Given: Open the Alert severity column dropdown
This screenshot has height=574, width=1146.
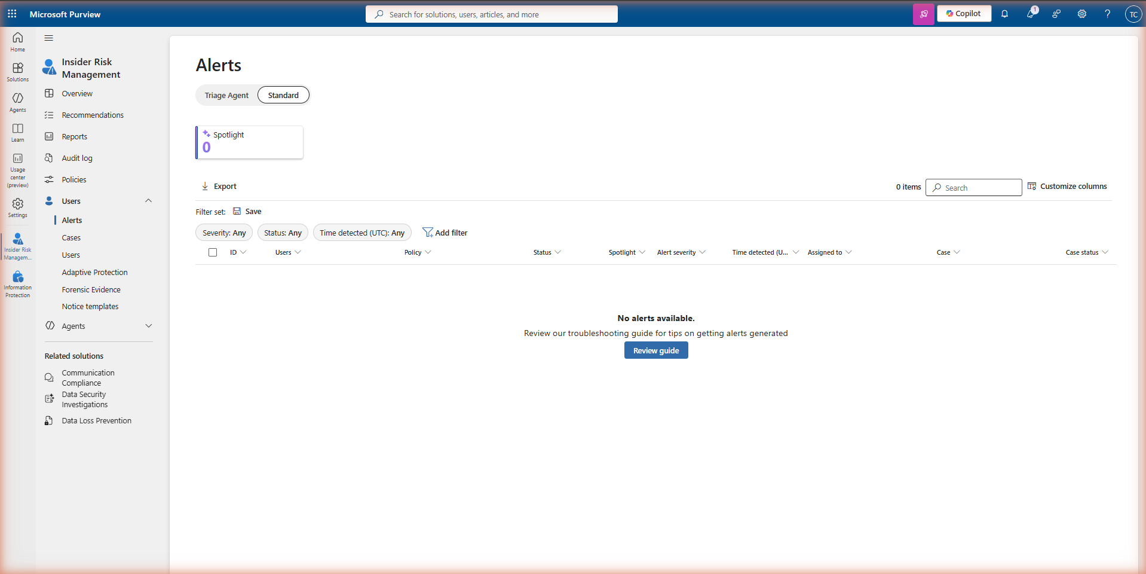Looking at the screenshot, I should 703,252.
